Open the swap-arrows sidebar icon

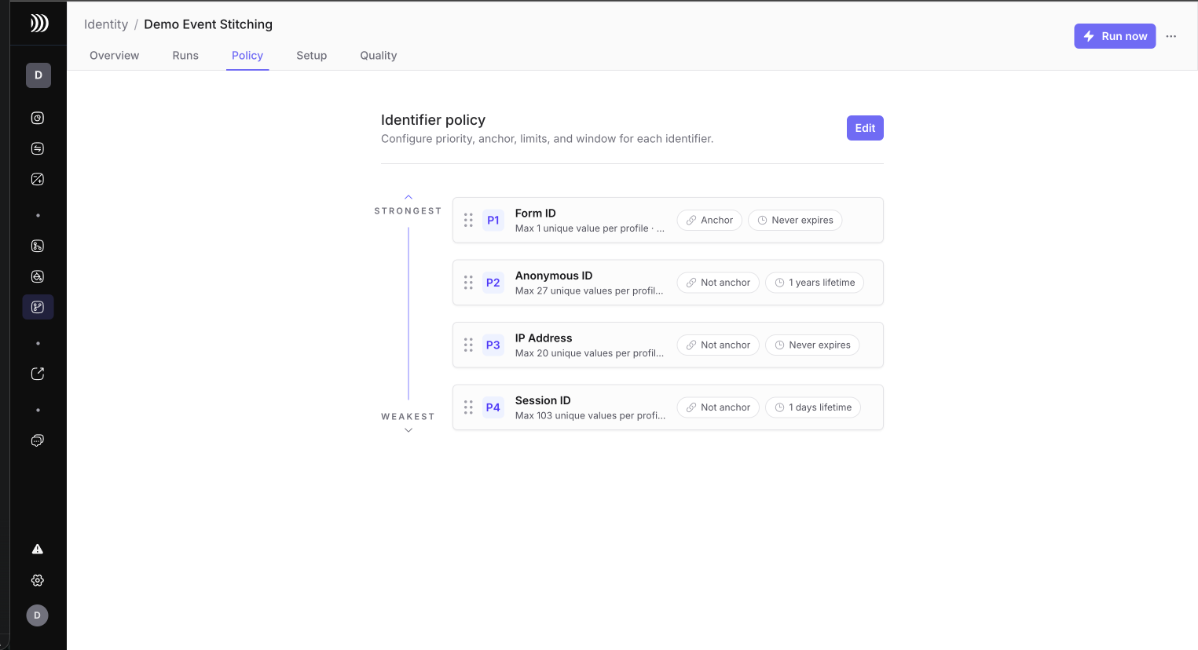click(x=38, y=148)
